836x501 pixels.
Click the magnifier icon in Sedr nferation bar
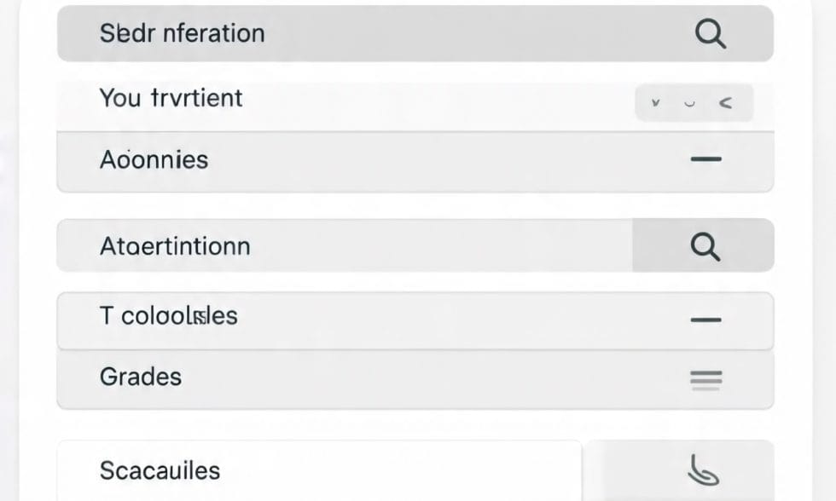710,34
